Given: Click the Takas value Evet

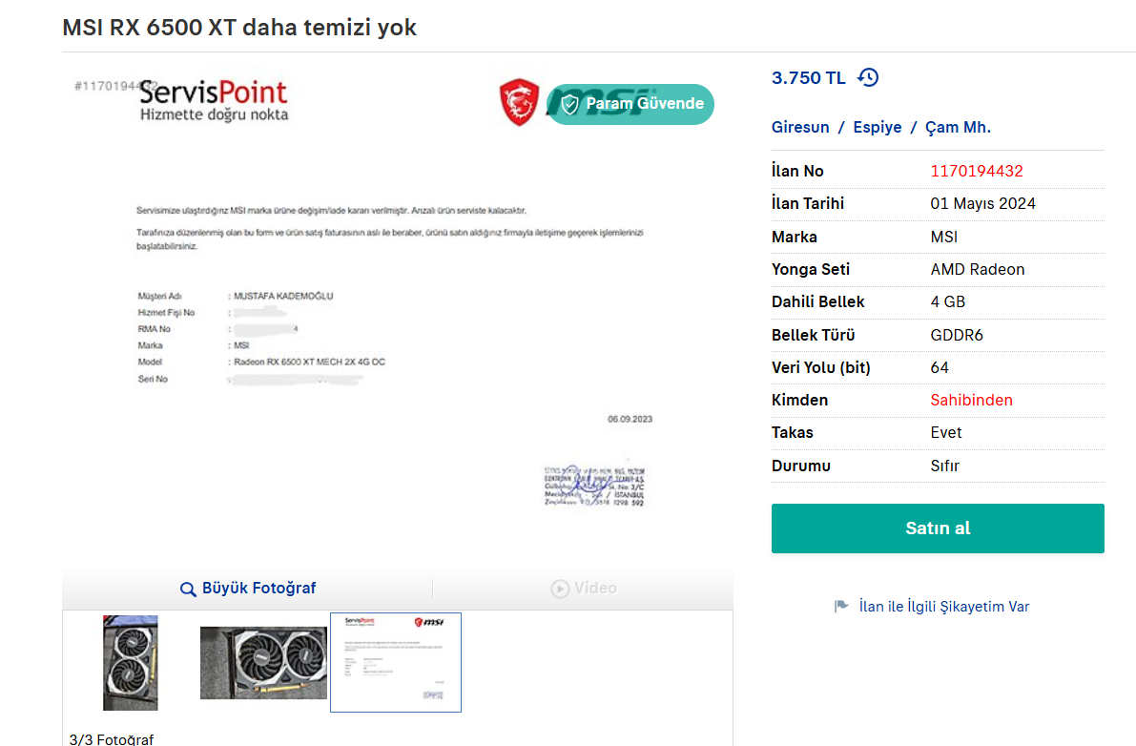Looking at the screenshot, I should click(x=946, y=432).
